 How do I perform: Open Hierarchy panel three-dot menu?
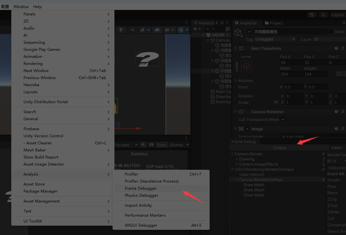pyautogui.click(x=227, y=23)
